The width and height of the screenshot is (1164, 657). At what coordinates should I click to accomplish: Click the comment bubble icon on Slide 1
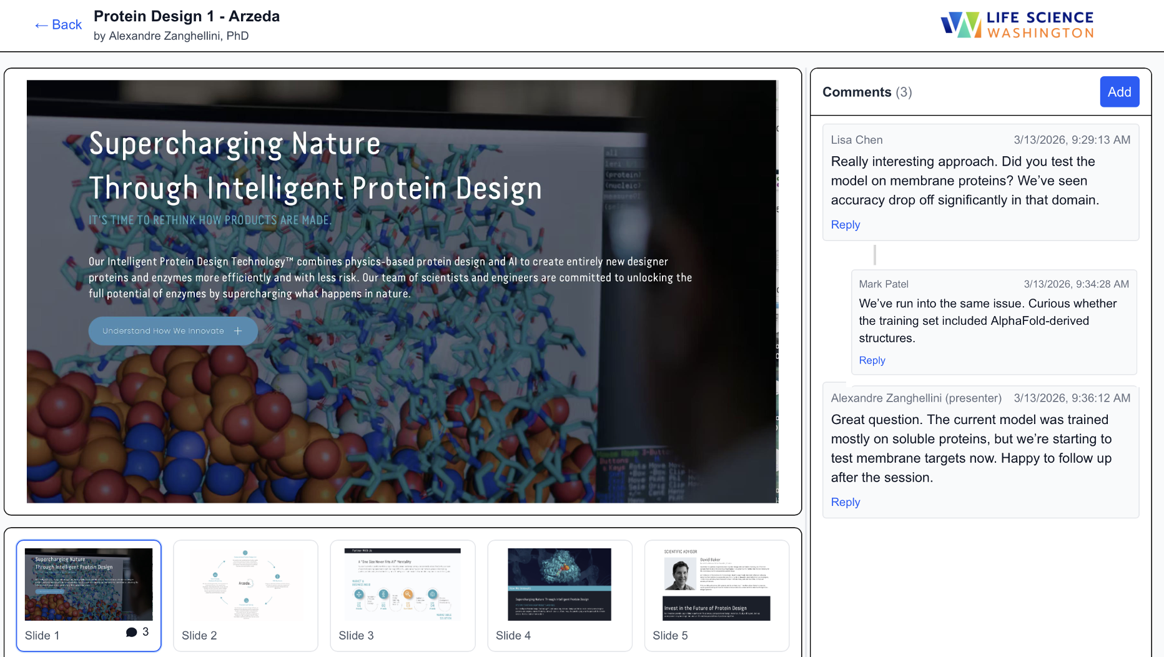[x=131, y=632]
